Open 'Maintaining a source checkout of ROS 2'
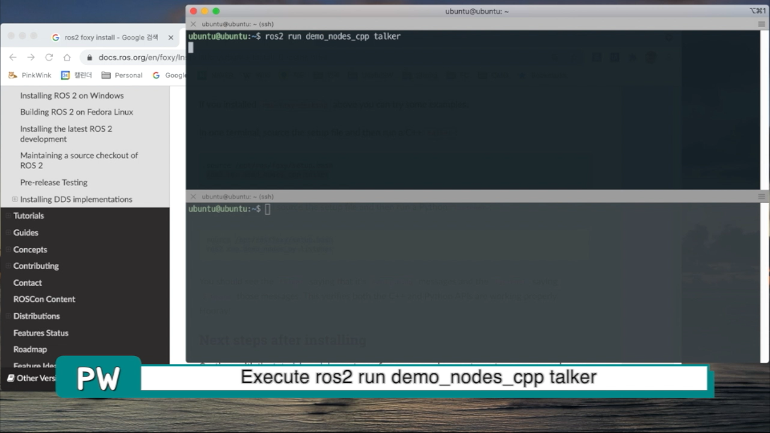This screenshot has width=770, height=433. [x=79, y=160]
